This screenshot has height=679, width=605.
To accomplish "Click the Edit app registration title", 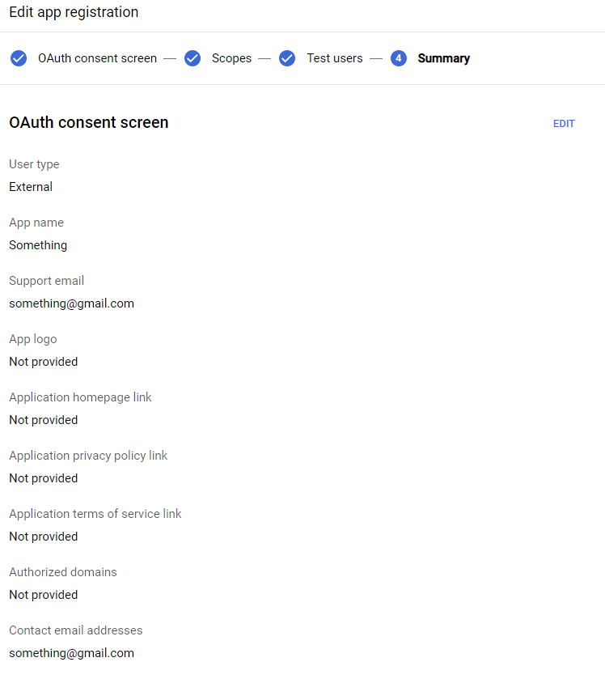I will pyautogui.click(x=74, y=12).
